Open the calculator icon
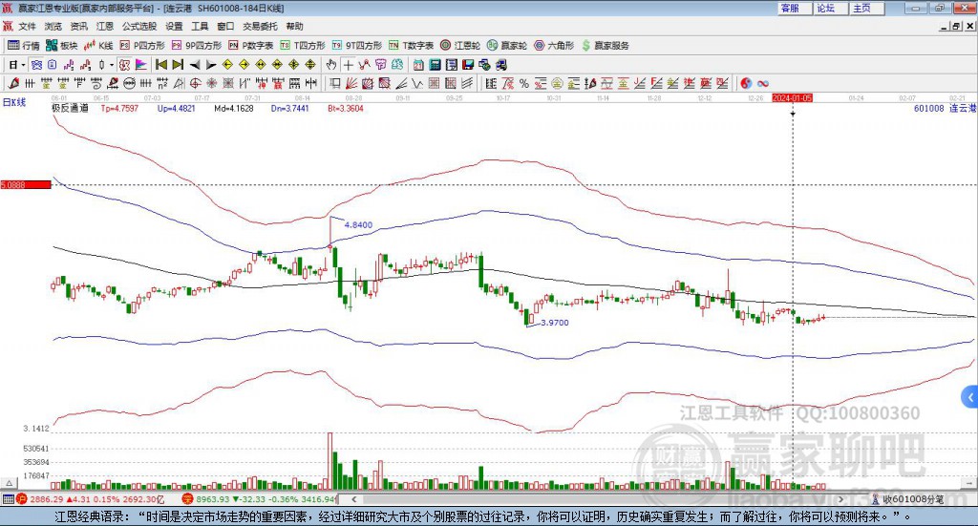This screenshot has width=978, height=526. tap(435, 65)
